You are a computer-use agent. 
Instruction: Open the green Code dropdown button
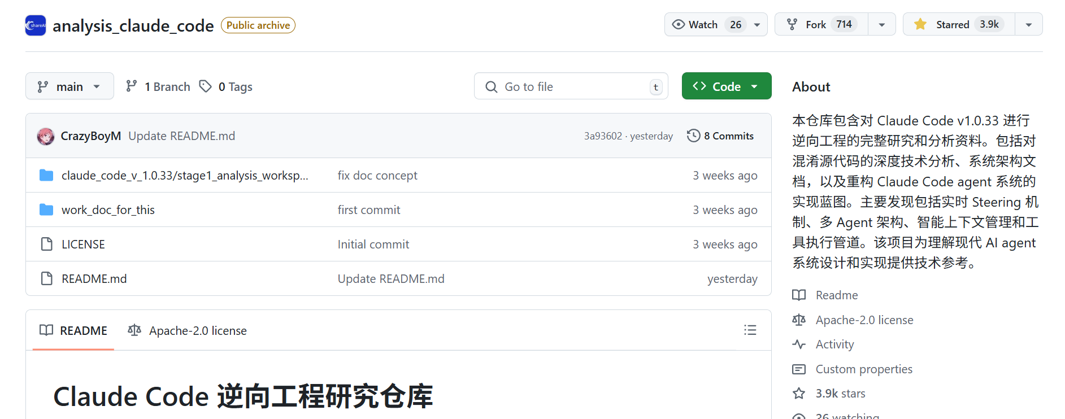[727, 86]
